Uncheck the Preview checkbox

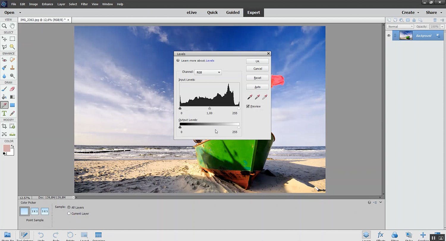coord(248,106)
